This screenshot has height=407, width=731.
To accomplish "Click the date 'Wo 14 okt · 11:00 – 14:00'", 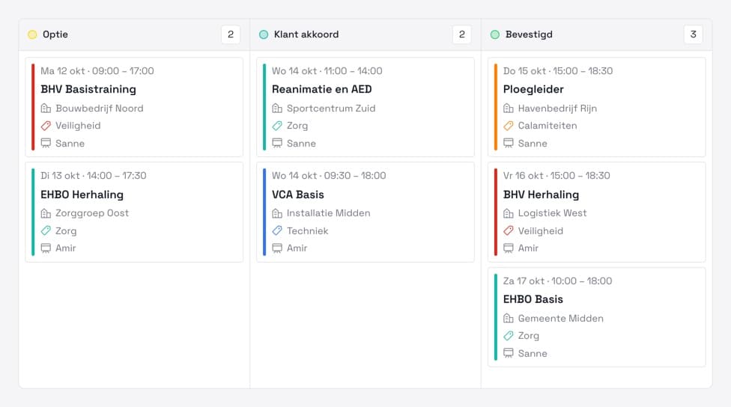I will (x=327, y=71).
